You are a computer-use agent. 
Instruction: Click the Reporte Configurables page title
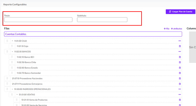[x=15, y=5]
